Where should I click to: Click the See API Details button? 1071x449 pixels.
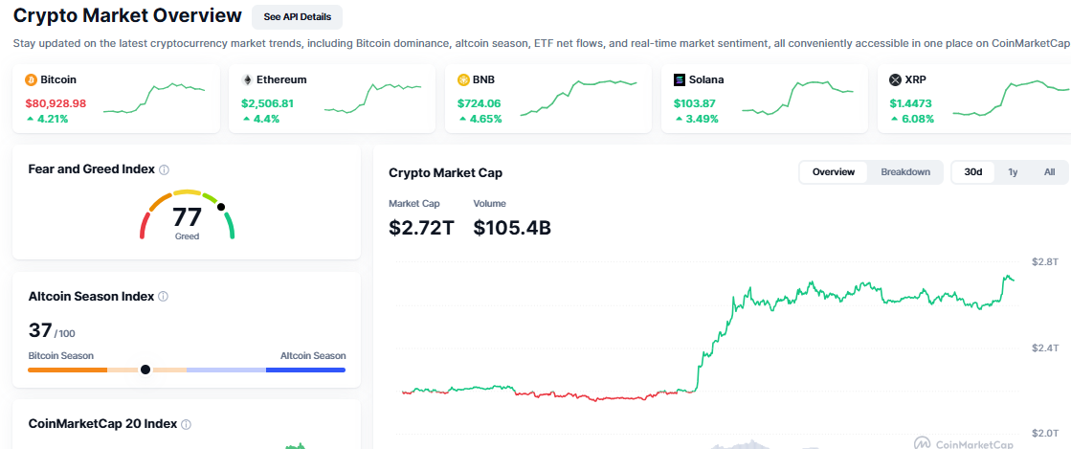click(297, 17)
